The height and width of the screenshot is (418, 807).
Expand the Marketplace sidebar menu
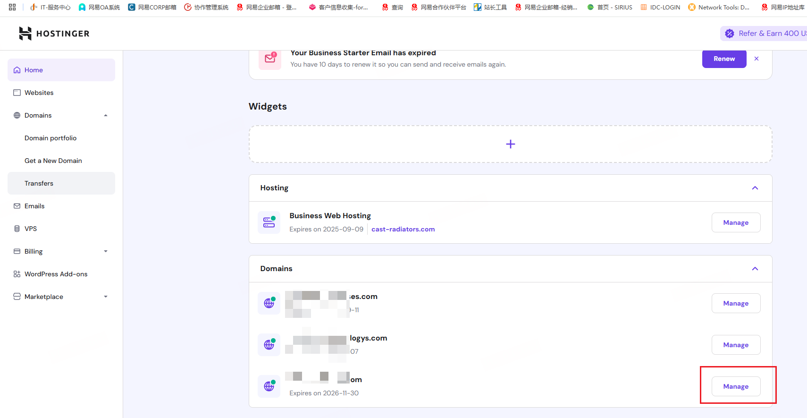tap(106, 297)
